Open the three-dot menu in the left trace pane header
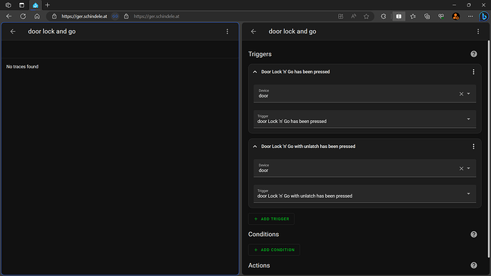Image resolution: width=491 pixels, height=276 pixels. pos(227,31)
